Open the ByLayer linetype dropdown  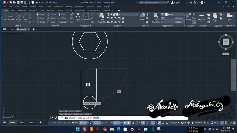[175, 22]
